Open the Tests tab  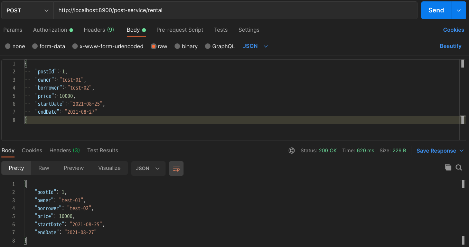[x=221, y=30]
